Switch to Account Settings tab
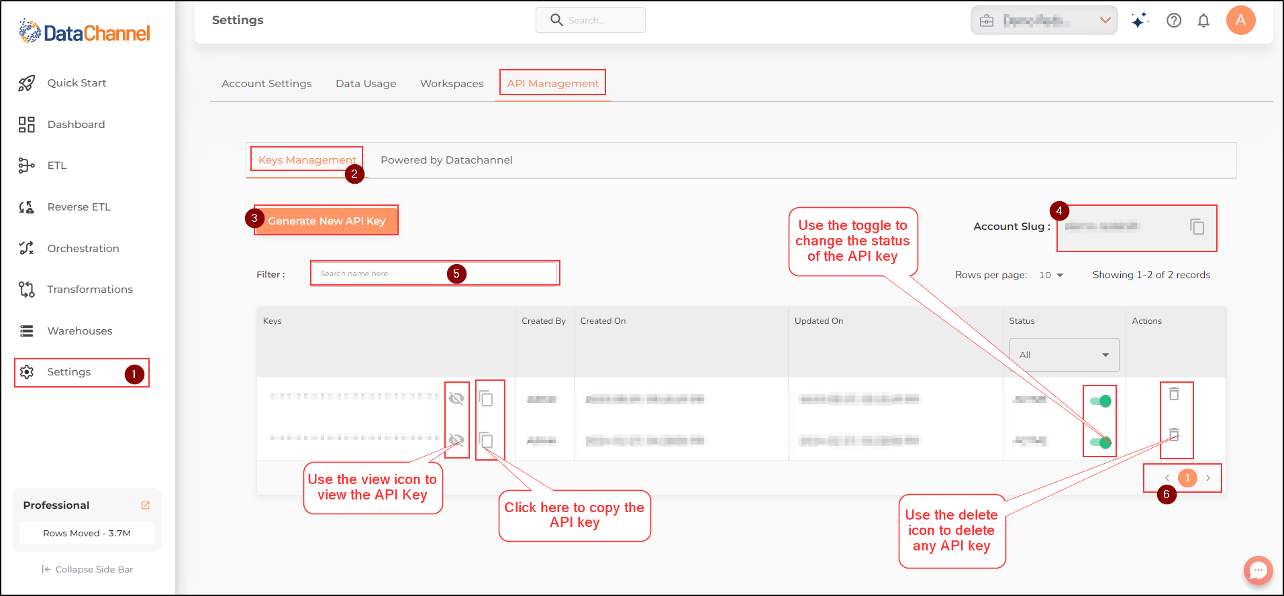This screenshot has width=1284, height=596. point(266,84)
